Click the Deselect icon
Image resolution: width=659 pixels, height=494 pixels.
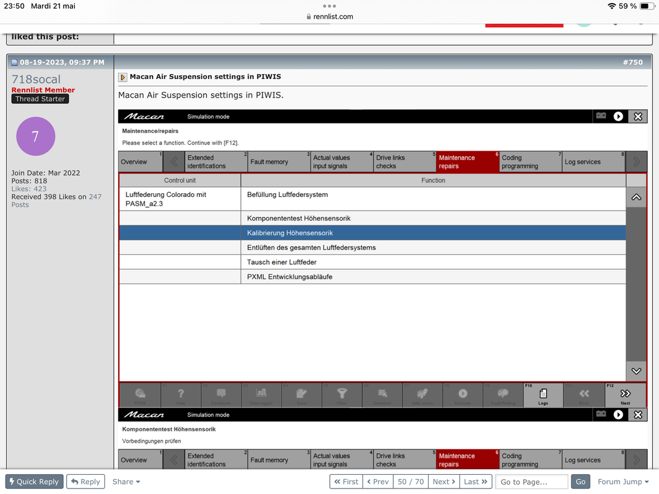point(382,395)
